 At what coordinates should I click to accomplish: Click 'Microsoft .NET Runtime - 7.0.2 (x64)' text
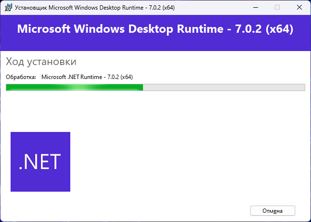(x=87, y=77)
